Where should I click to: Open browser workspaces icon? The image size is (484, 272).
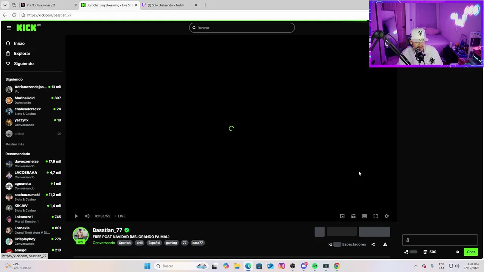click(x=14, y=5)
